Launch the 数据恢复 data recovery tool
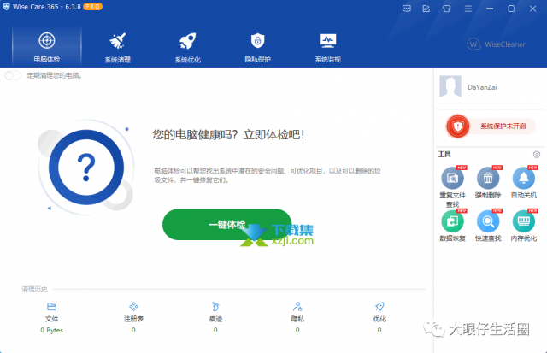Image resolution: width=547 pixels, height=353 pixels. point(452,226)
